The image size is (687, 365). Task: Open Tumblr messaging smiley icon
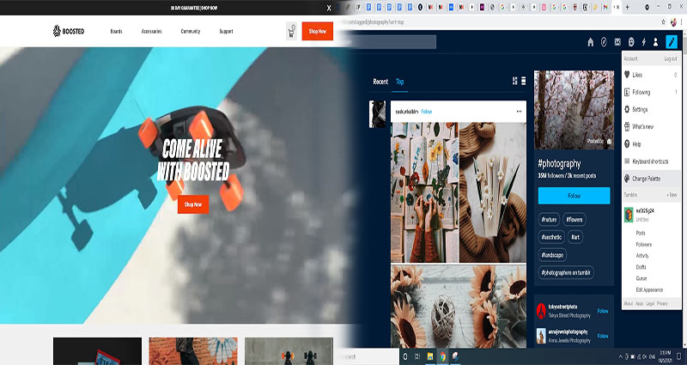coord(631,42)
